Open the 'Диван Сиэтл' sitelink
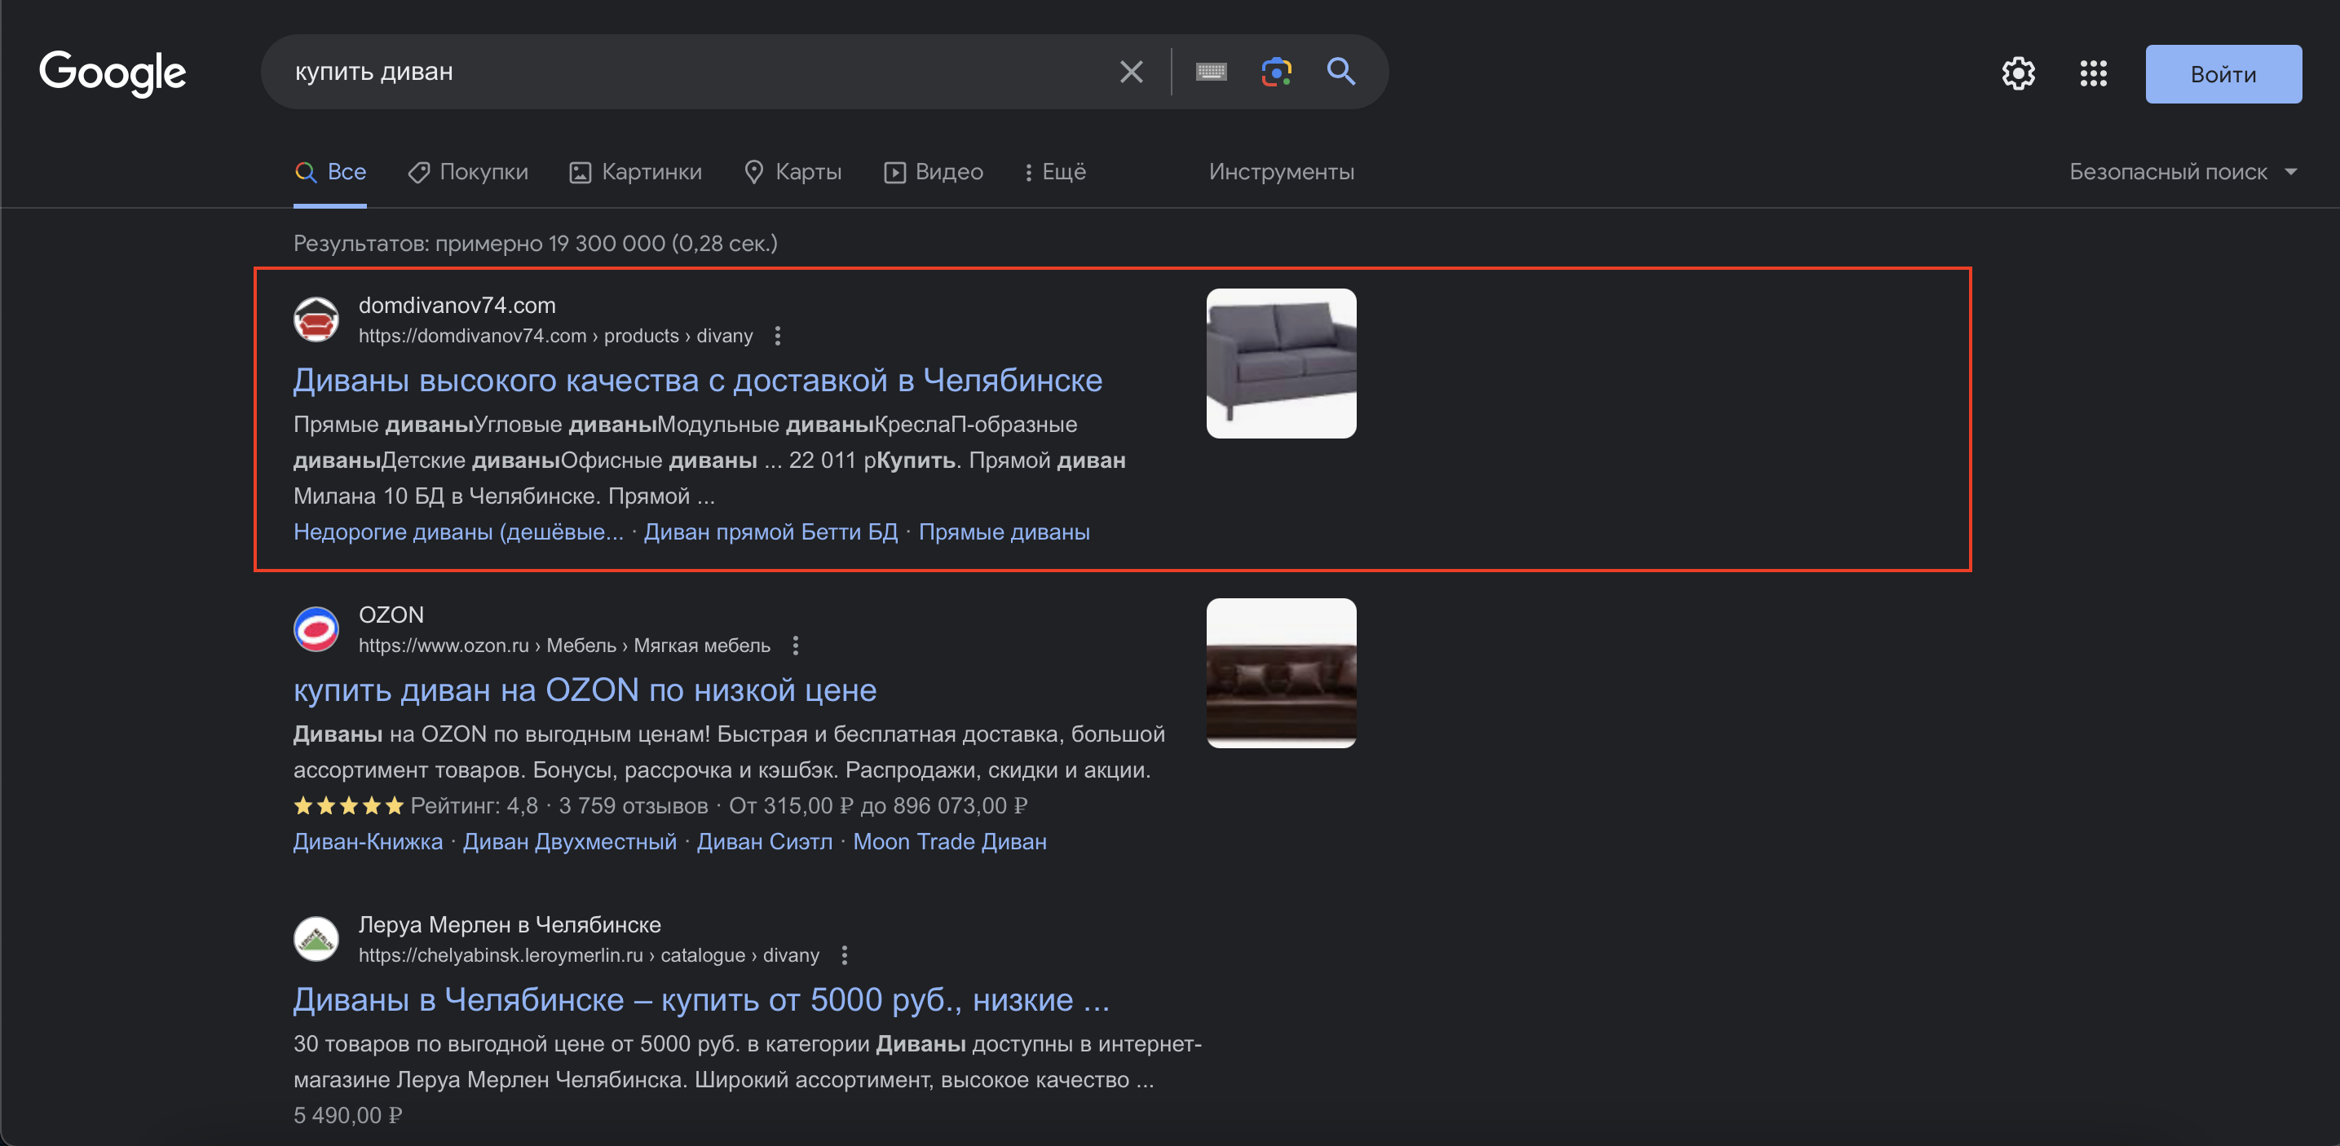2340x1146 pixels. (x=765, y=842)
